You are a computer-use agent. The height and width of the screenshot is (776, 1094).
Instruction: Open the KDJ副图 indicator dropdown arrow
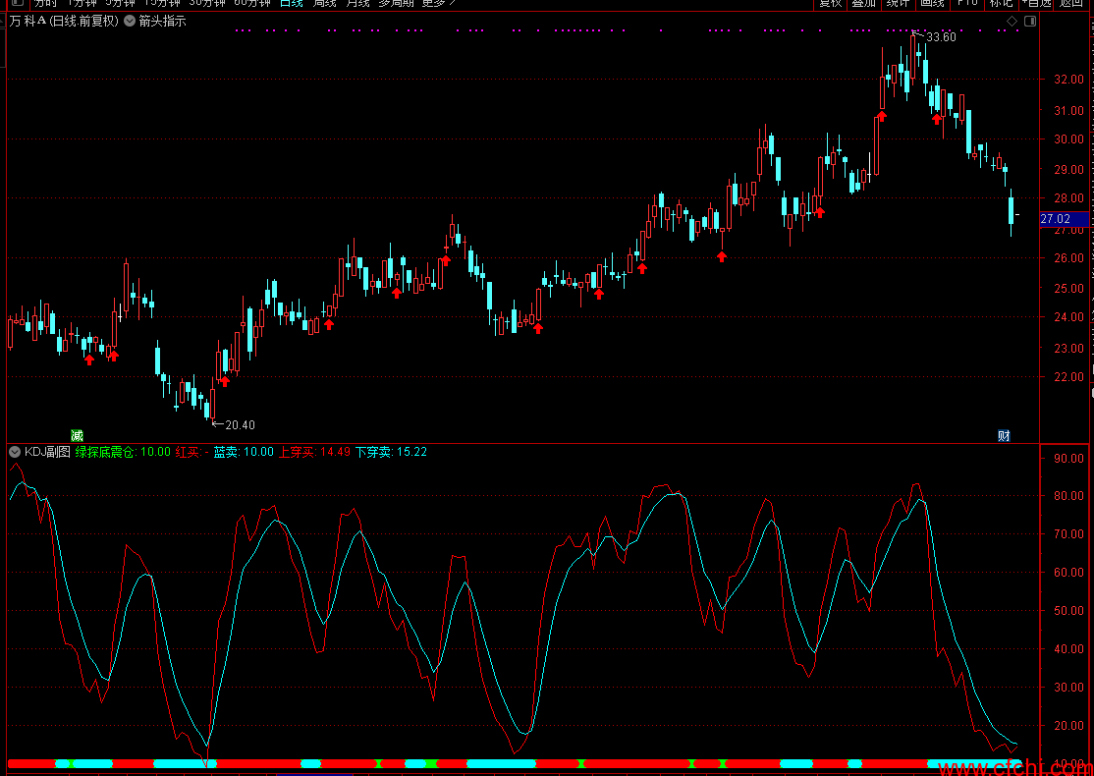(15, 452)
